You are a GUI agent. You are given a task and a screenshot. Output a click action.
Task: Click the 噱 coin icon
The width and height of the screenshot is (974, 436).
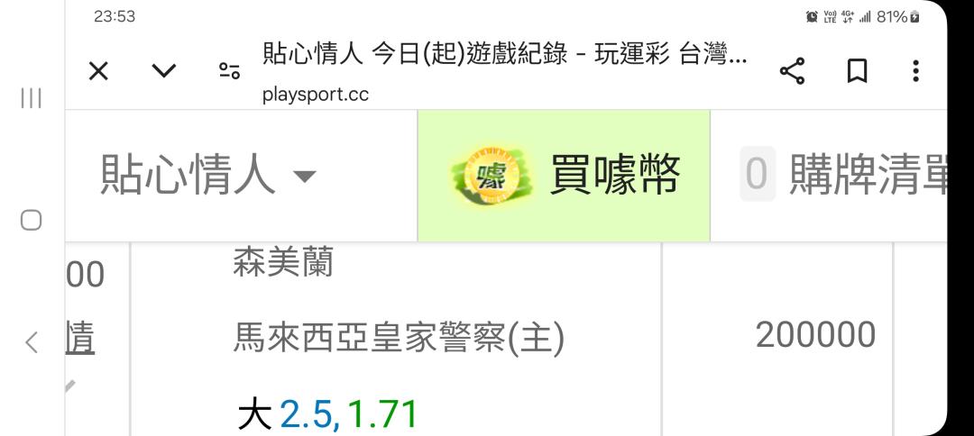pyautogui.click(x=492, y=177)
